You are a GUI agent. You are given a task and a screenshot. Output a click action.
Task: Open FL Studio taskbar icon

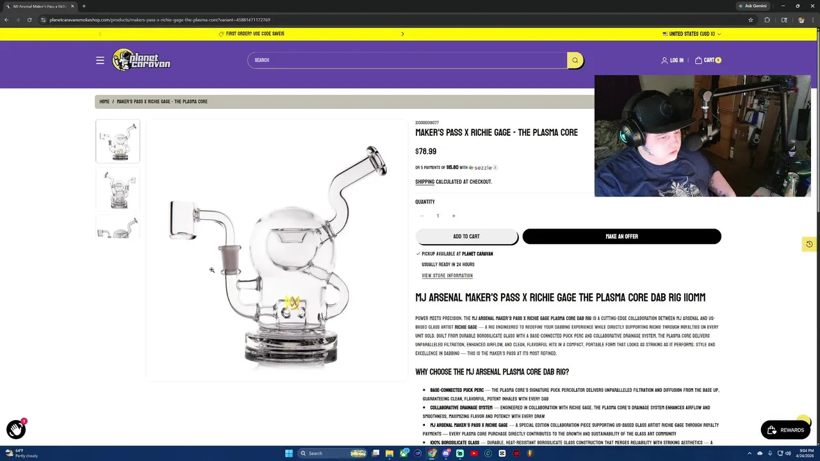[x=530, y=453]
